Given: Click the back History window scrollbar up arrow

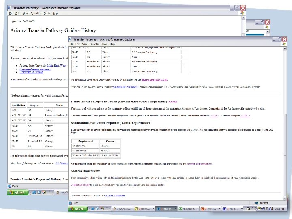Looking at the screenshot, I should point(243,18).
